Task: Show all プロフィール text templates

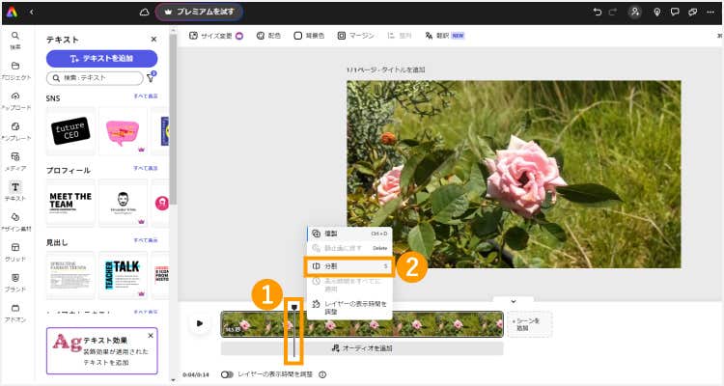Action: point(146,168)
